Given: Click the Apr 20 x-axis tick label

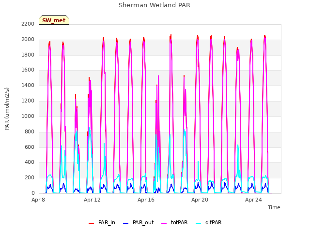Looking at the screenshot, I should [200, 200].
